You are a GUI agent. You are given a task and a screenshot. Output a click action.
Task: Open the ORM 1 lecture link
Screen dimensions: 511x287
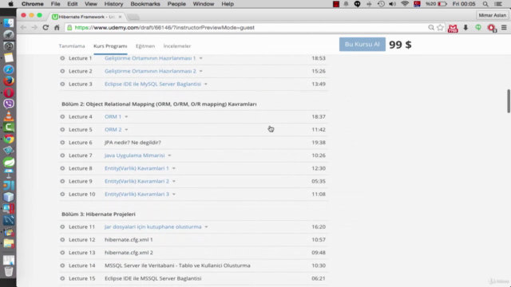(113, 116)
